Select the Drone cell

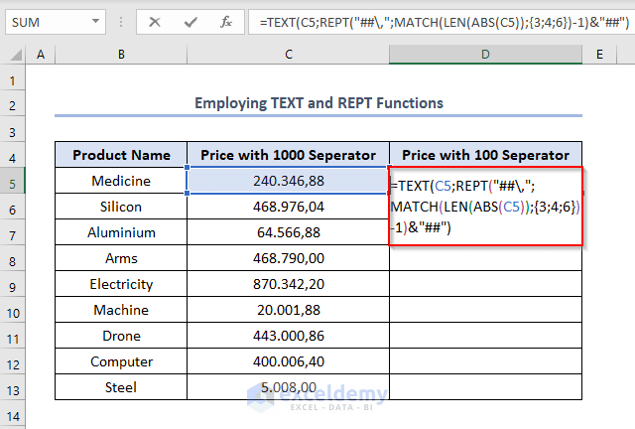pyautogui.click(x=121, y=336)
